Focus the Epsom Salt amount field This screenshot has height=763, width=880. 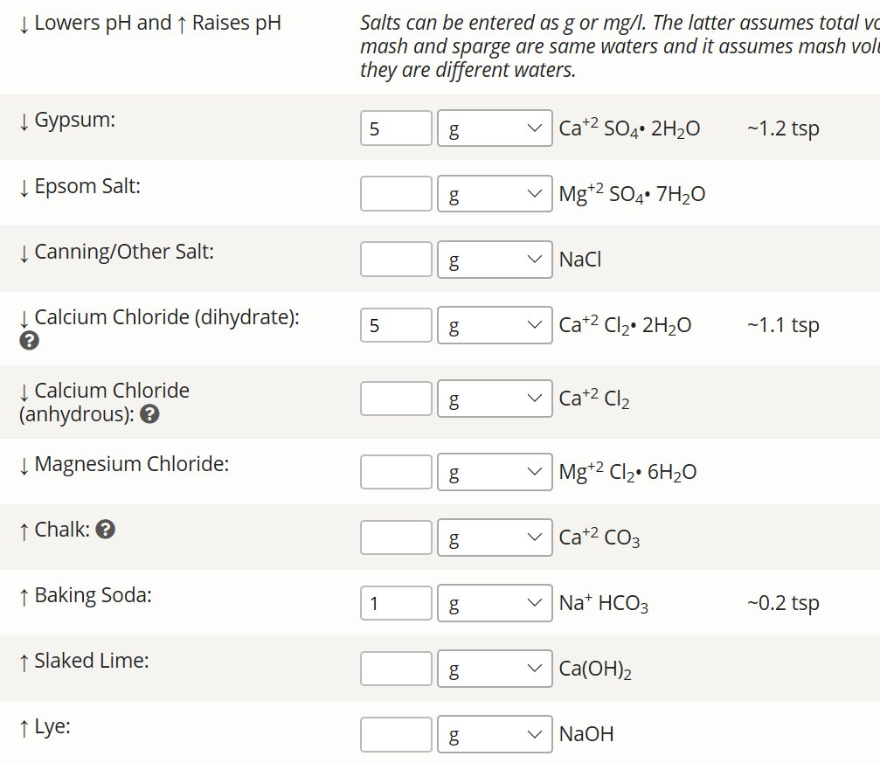pyautogui.click(x=396, y=194)
